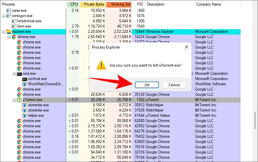Viewport: 258px width, 162px height.
Task: Click the WordWebChromeExt process icon
Action: [x=25, y=84]
